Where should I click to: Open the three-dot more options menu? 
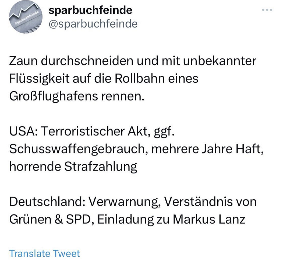coord(268,10)
